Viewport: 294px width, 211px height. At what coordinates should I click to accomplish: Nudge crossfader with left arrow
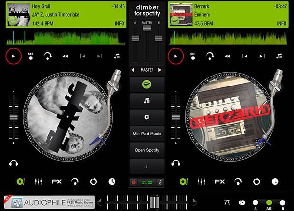point(99,202)
